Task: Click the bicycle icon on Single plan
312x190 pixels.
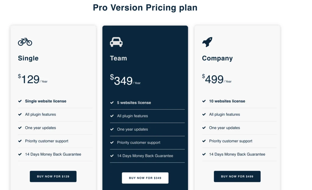Action: pyautogui.click(x=25, y=42)
